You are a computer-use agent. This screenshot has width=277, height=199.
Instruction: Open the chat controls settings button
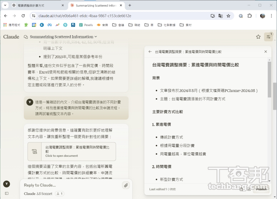pos(269,37)
